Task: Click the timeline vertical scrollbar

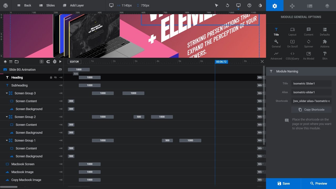Action: (x=264, y=105)
